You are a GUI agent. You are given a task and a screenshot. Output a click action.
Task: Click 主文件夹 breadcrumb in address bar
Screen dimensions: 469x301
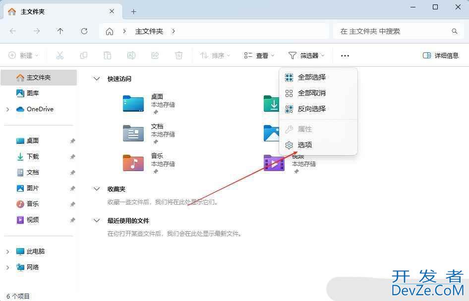(149, 31)
